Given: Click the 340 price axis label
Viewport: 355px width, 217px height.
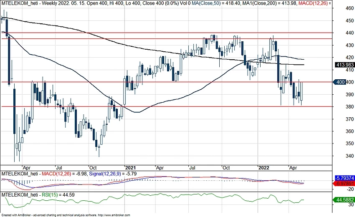Looking at the screenshot, I should pyautogui.click(x=350, y=156).
